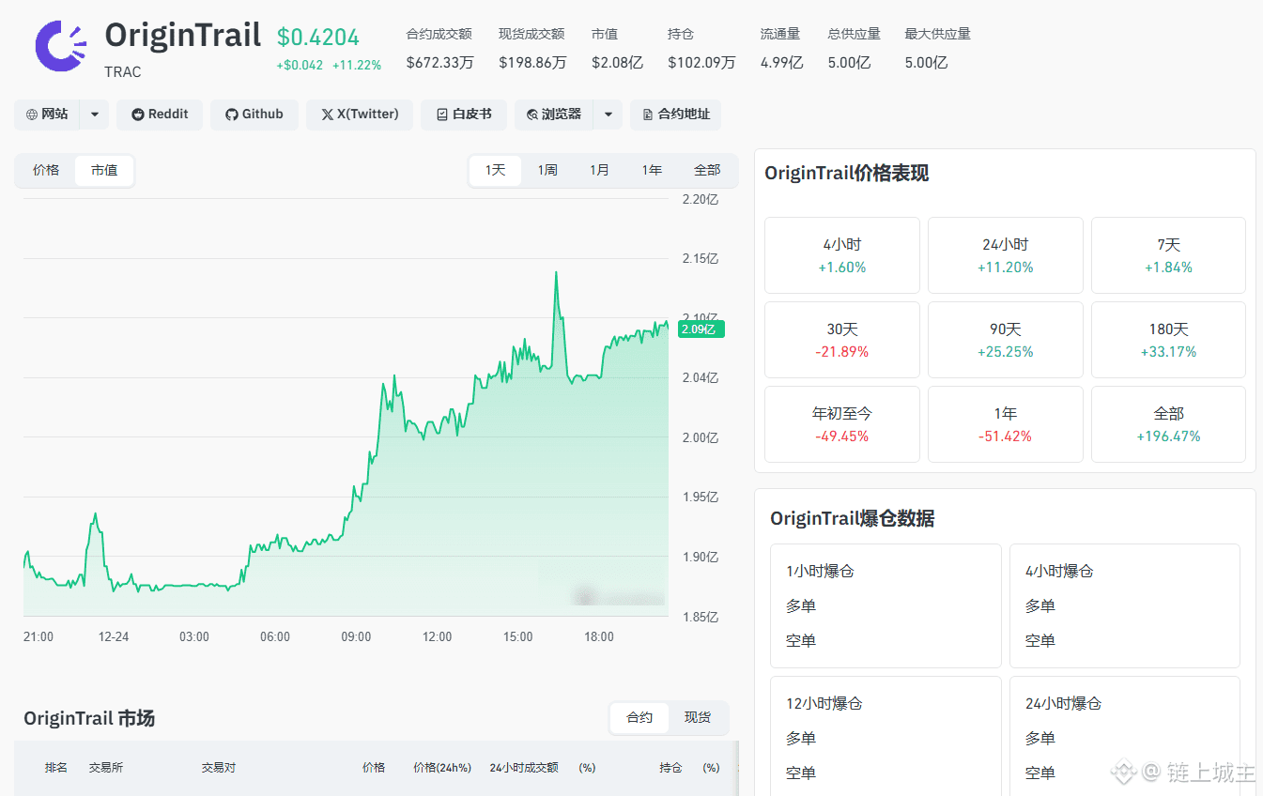Click the 年初至今 -49.45% performance card
Screen dimensions: 1263x796
(x=842, y=424)
